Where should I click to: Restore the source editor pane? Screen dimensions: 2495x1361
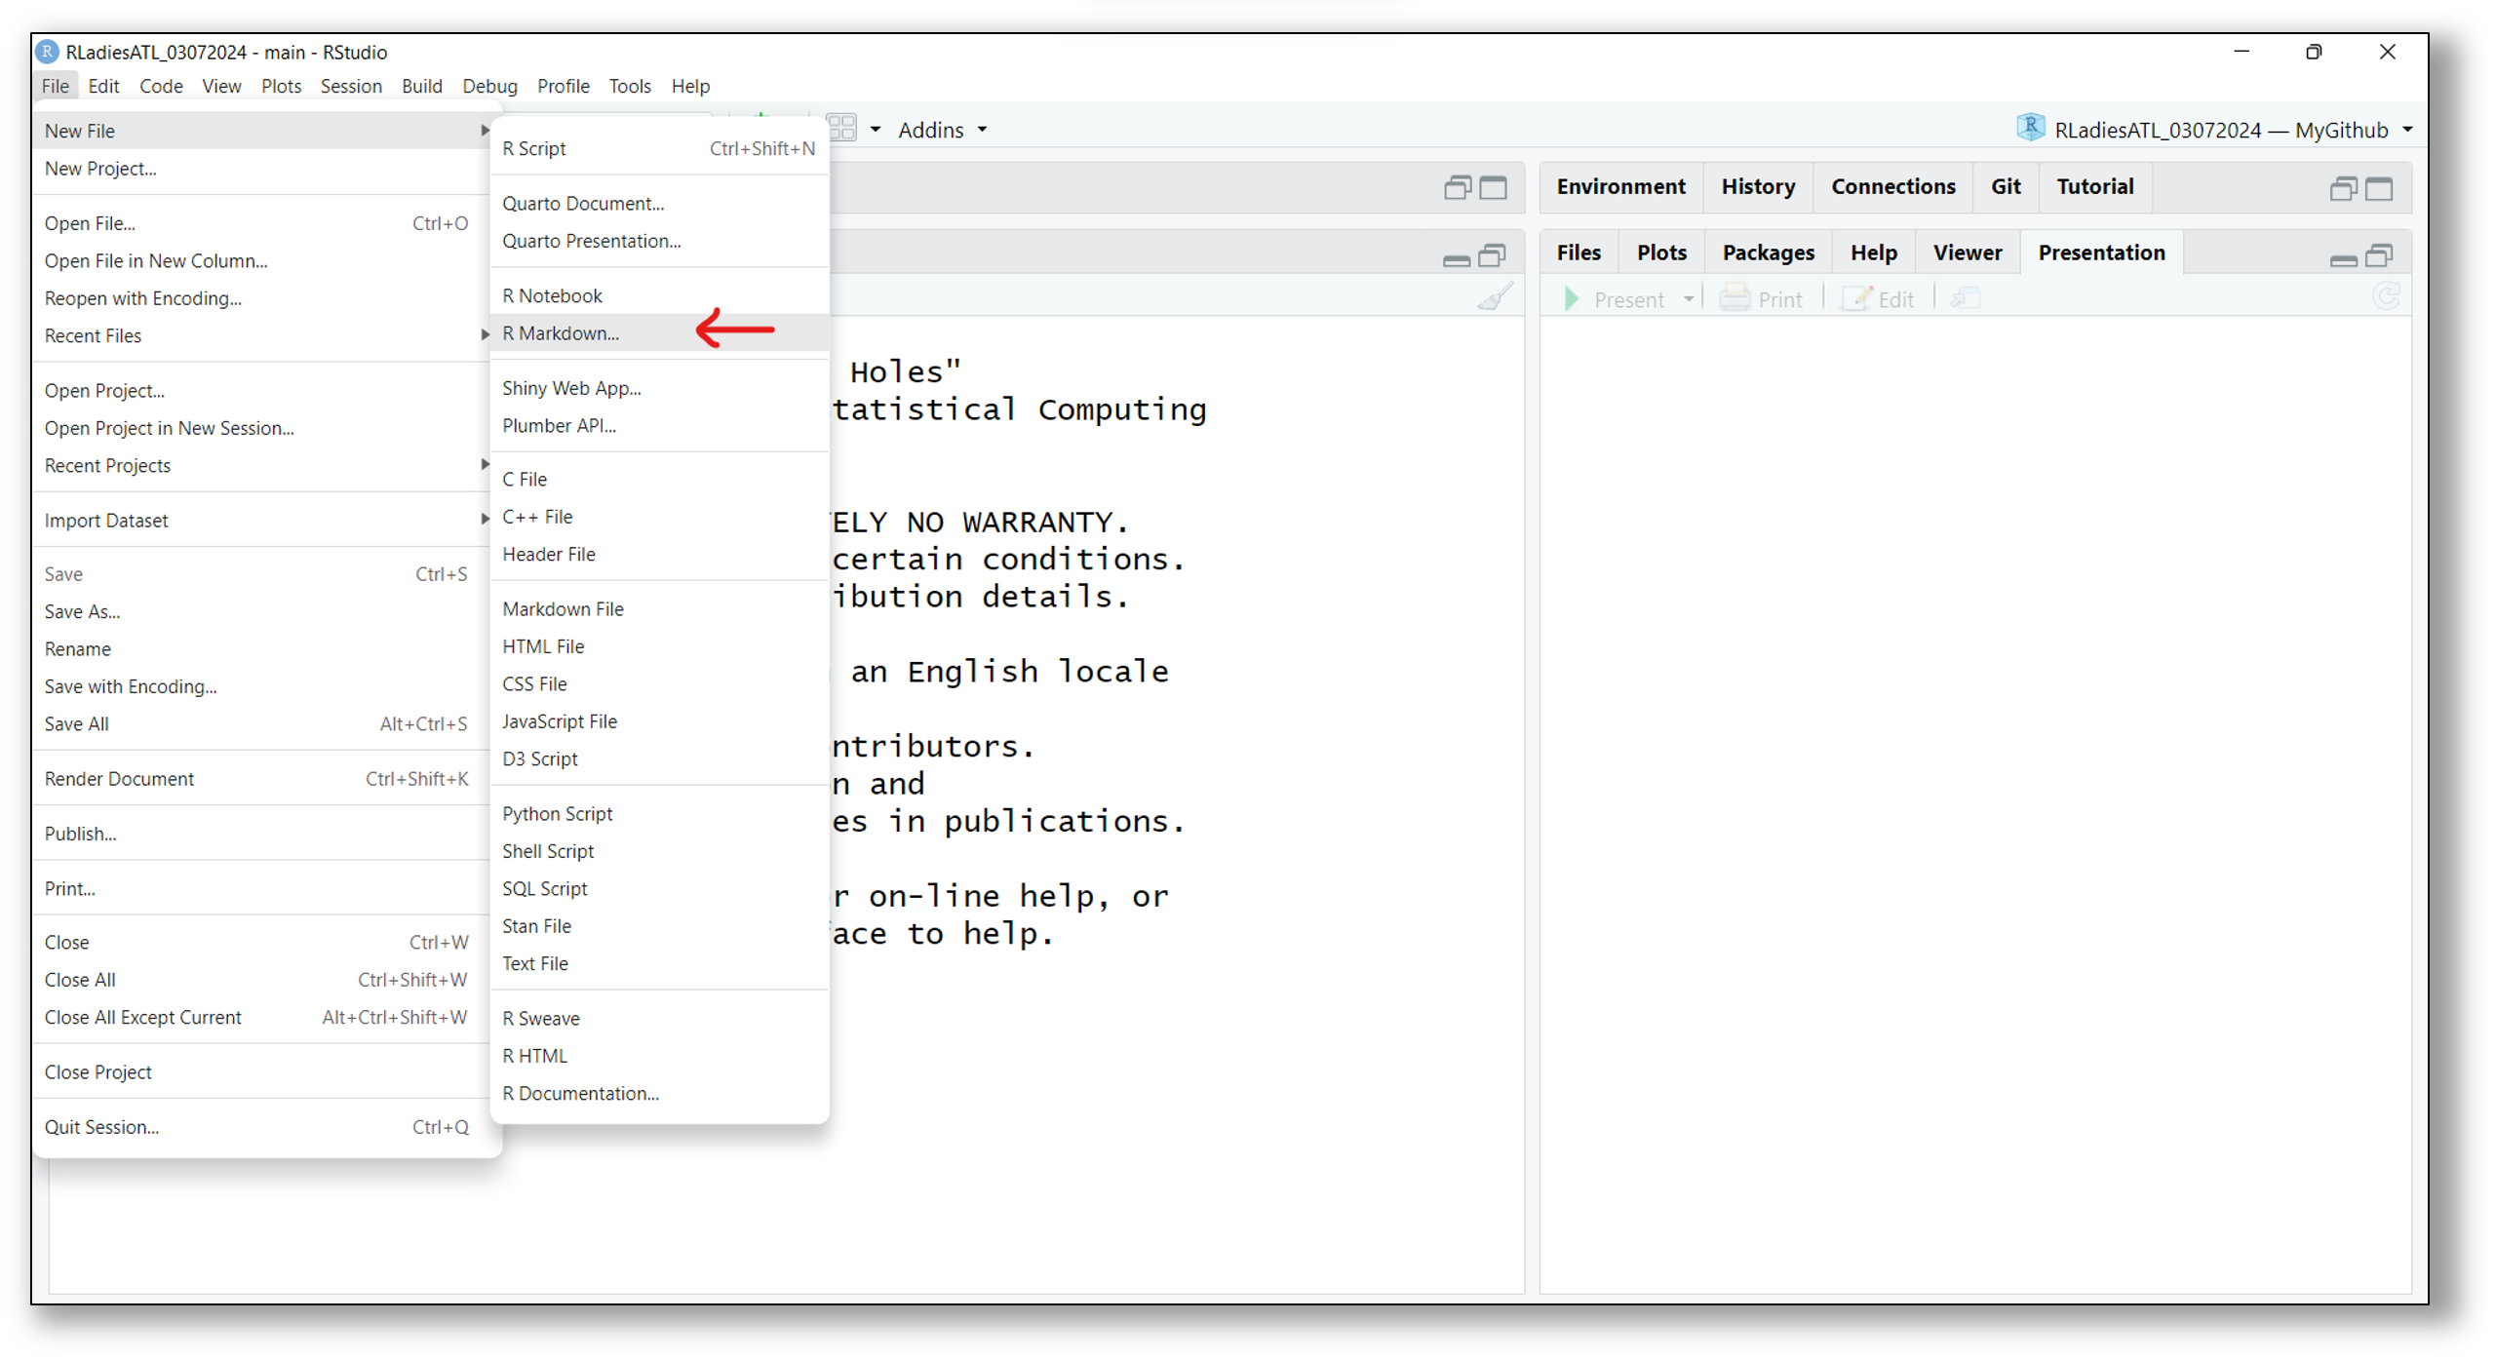click(x=1457, y=188)
